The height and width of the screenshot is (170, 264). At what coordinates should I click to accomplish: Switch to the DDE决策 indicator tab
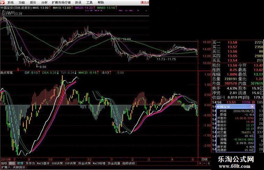pyautogui.click(x=57, y=163)
